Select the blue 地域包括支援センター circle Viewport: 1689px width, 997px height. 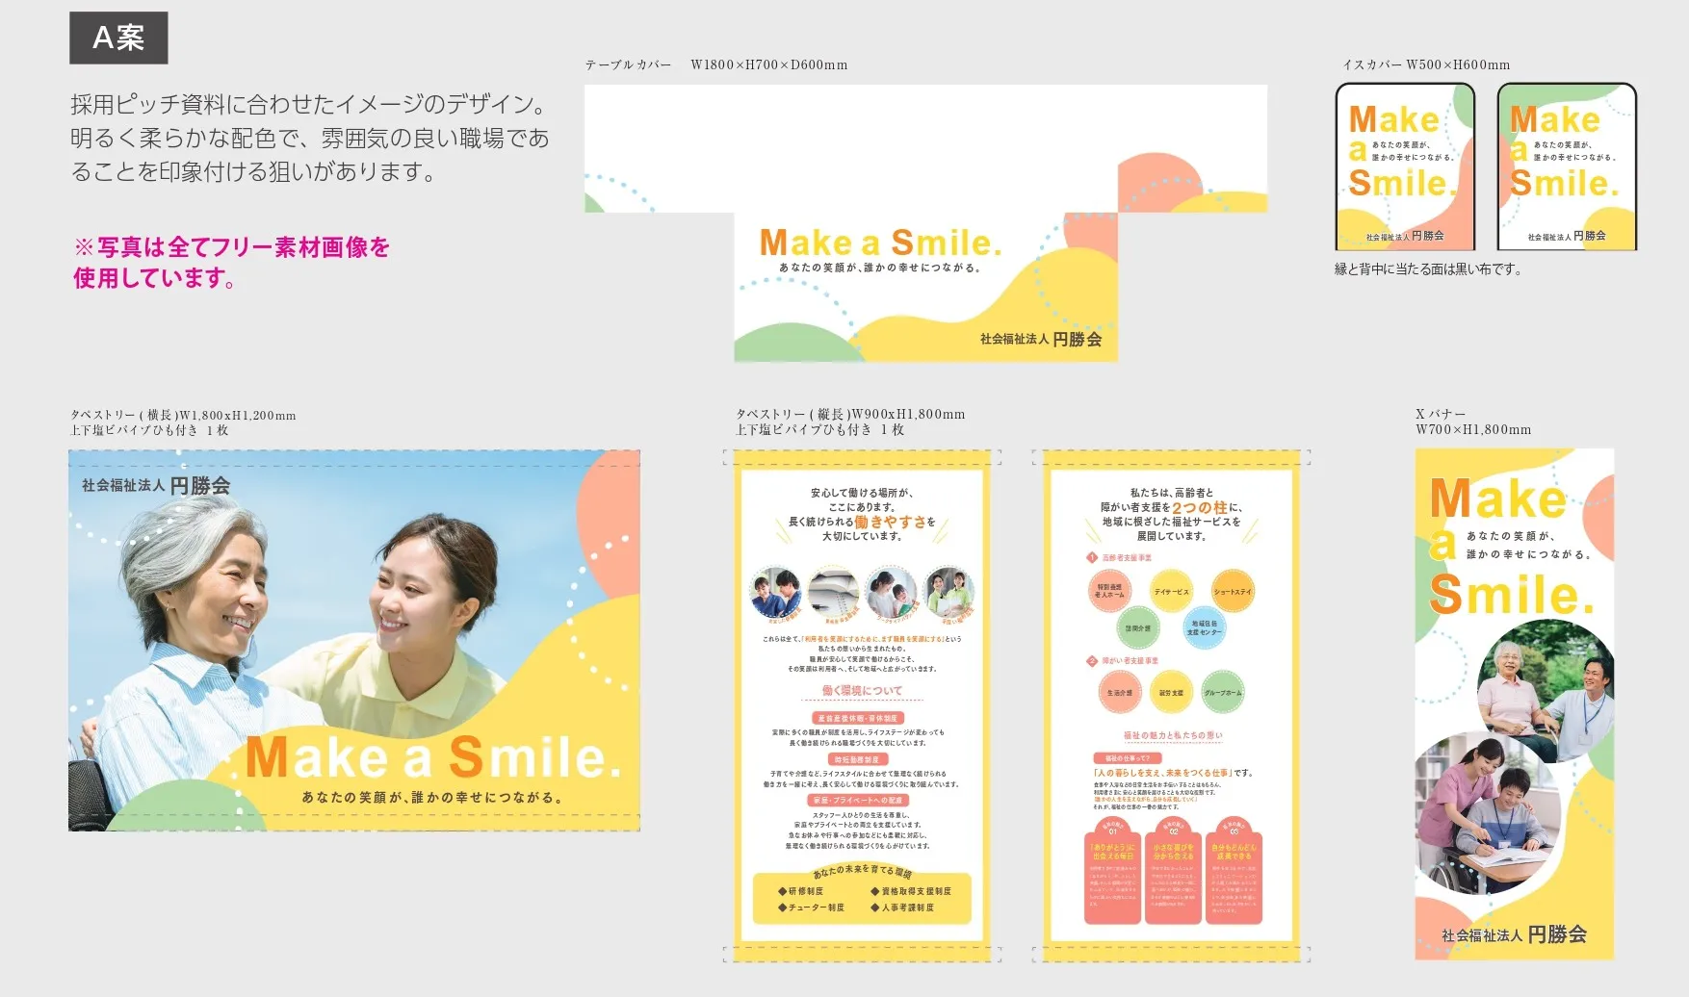coord(1204,628)
